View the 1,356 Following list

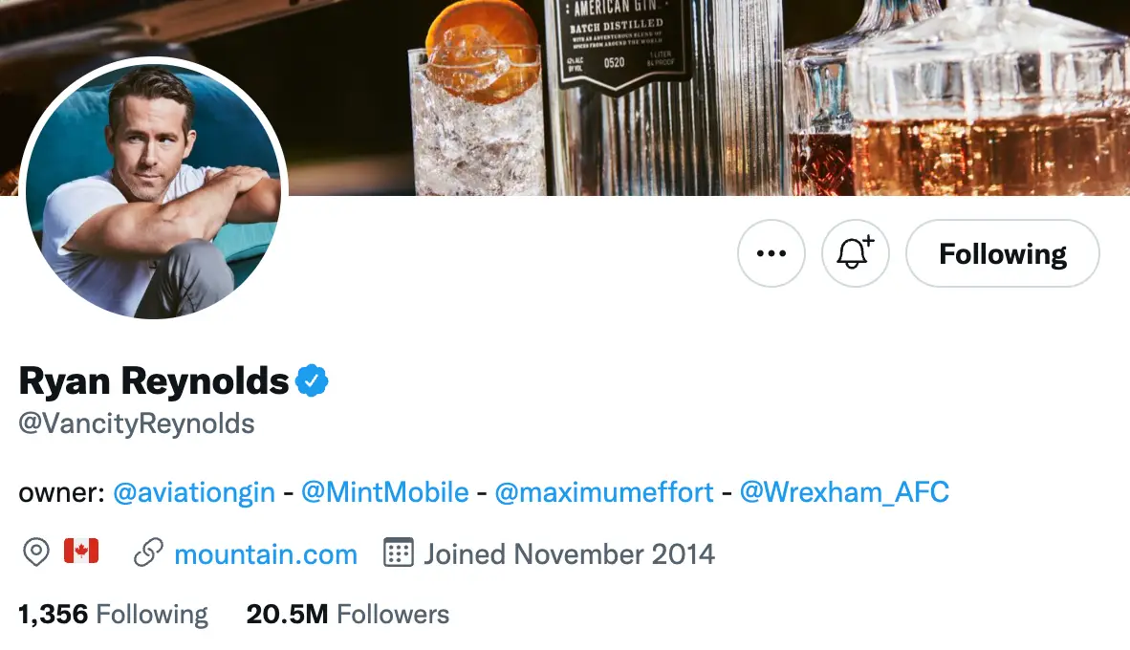(114, 614)
